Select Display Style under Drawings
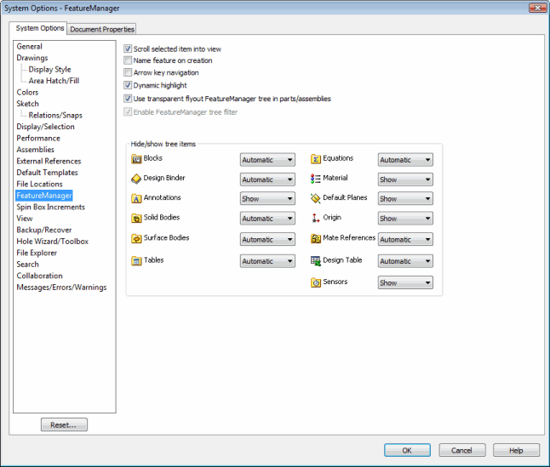This screenshot has width=550, height=467. [x=50, y=70]
